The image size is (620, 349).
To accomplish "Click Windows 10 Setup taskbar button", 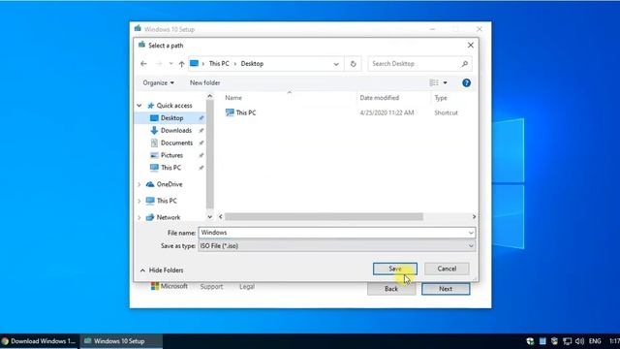I will pos(121,341).
